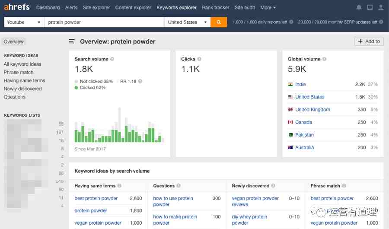The image size is (389, 229).
Task: Open Pakistan in the global volume list
Action: pyautogui.click(x=304, y=135)
